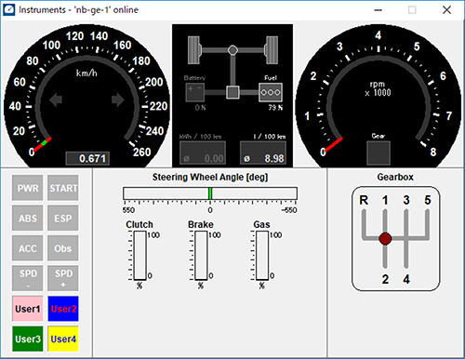Close the Instruments window
Screen dimensions: 465x359
click(x=446, y=10)
